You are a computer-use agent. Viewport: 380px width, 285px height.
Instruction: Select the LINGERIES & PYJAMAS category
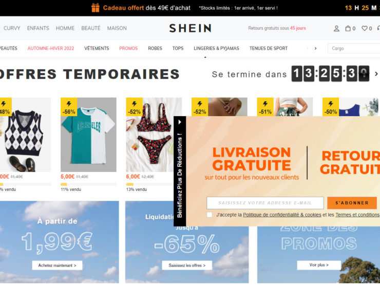[x=216, y=48]
